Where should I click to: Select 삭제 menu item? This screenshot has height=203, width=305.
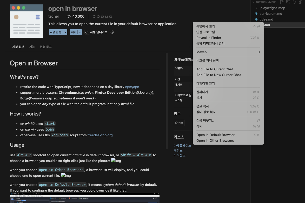[228, 126]
